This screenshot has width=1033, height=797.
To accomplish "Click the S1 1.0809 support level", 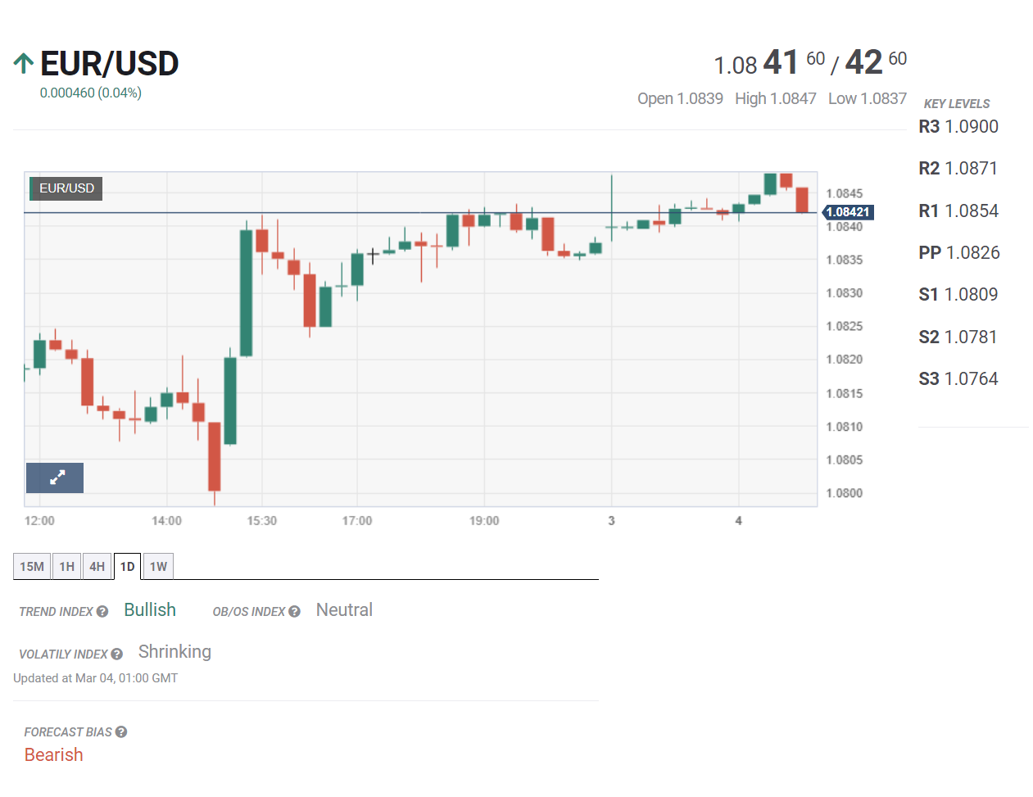I will 958,295.
